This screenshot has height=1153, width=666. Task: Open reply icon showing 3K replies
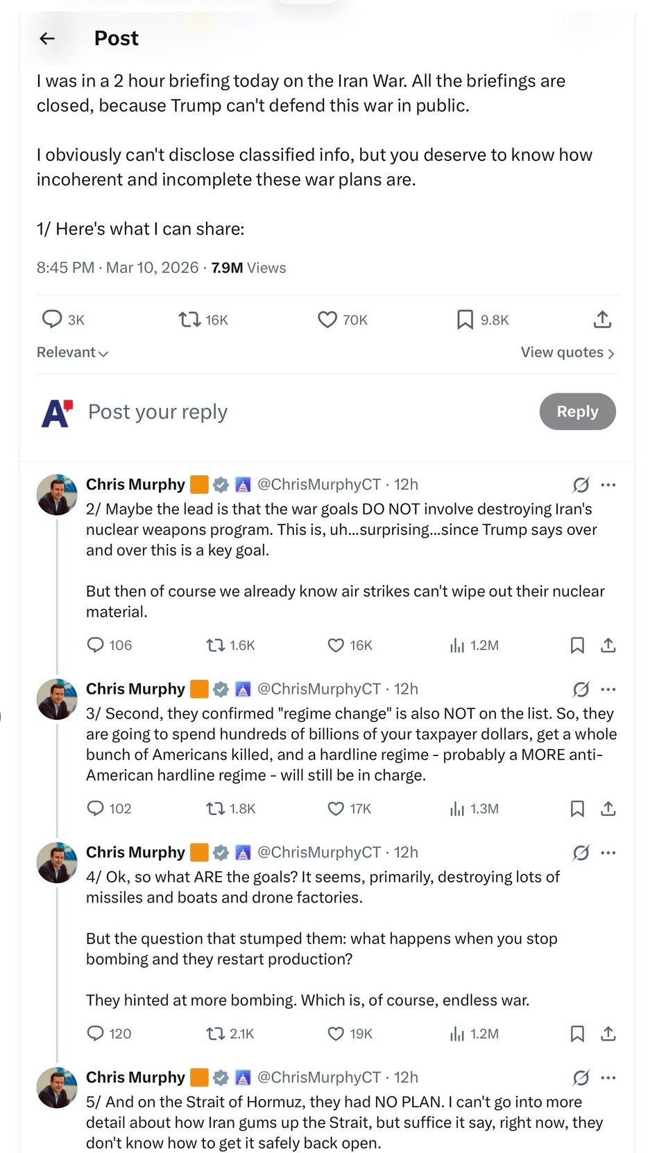point(52,319)
